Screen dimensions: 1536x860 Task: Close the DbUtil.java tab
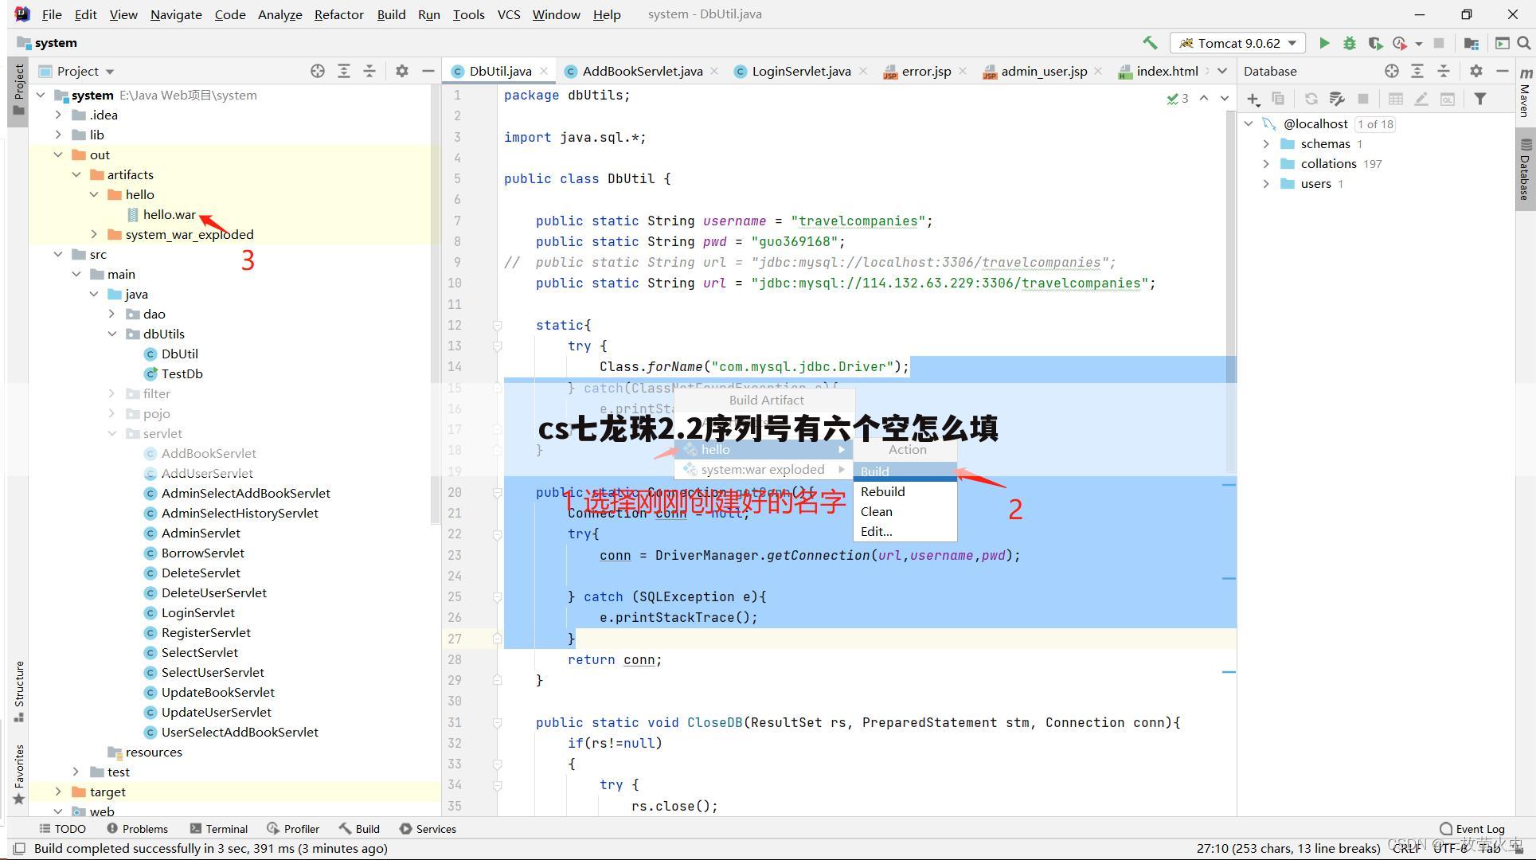pos(544,71)
